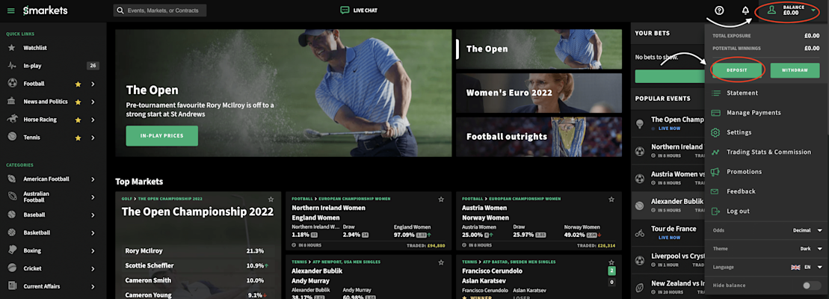The image size is (829, 299).
Task: Click Scottie Scheffler 10.9% row
Action: tap(198, 265)
